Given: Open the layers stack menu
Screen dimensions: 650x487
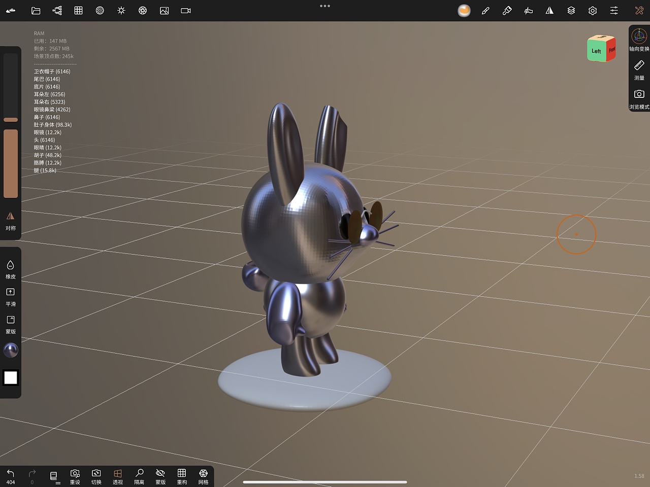Looking at the screenshot, I should click(571, 11).
